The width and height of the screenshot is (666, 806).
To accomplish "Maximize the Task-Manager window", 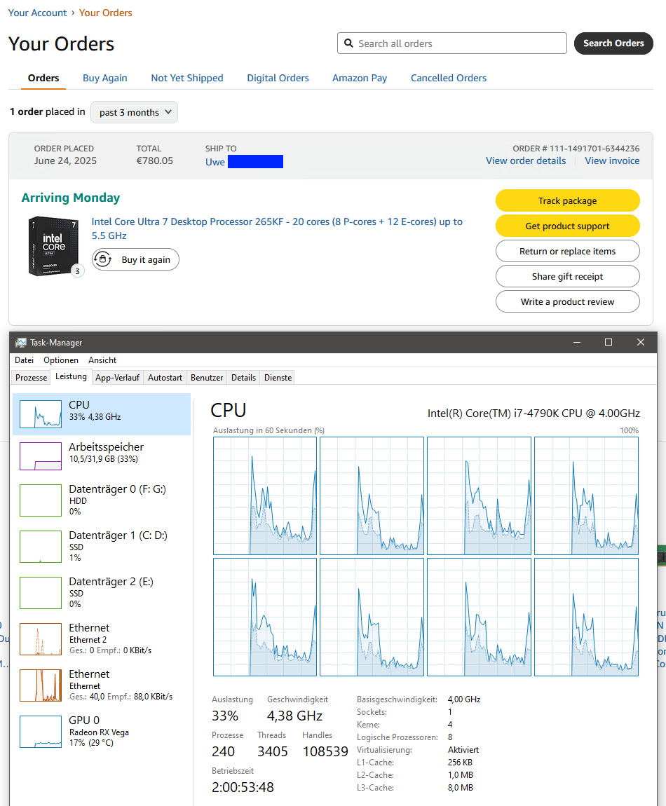I will coord(609,342).
